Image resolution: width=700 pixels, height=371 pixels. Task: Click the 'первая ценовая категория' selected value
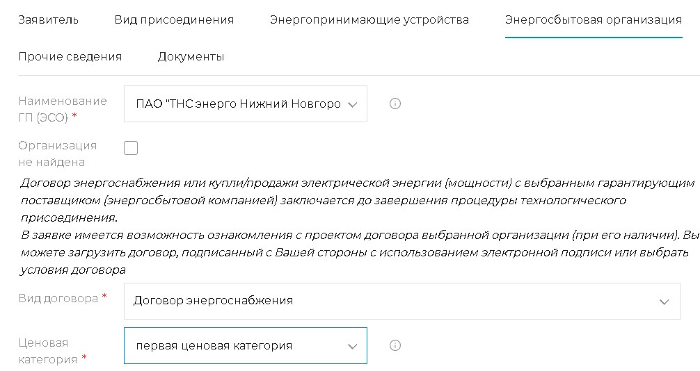[x=214, y=345]
